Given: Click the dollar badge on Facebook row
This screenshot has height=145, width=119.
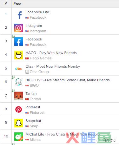Looking at the screenshot, I should tap(13, 36).
